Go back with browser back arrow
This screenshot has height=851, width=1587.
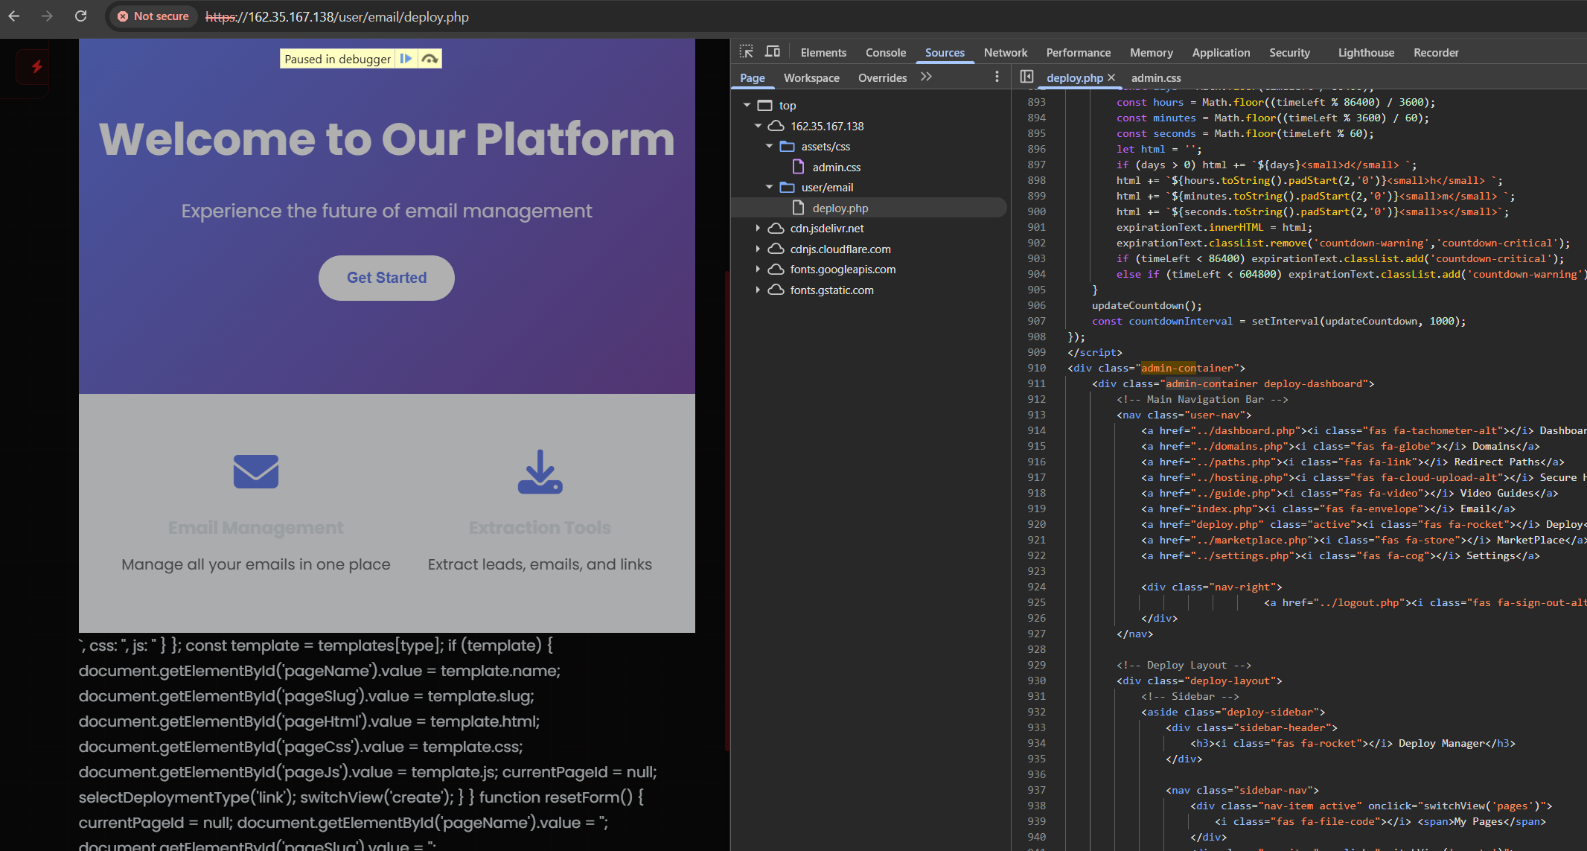[14, 16]
